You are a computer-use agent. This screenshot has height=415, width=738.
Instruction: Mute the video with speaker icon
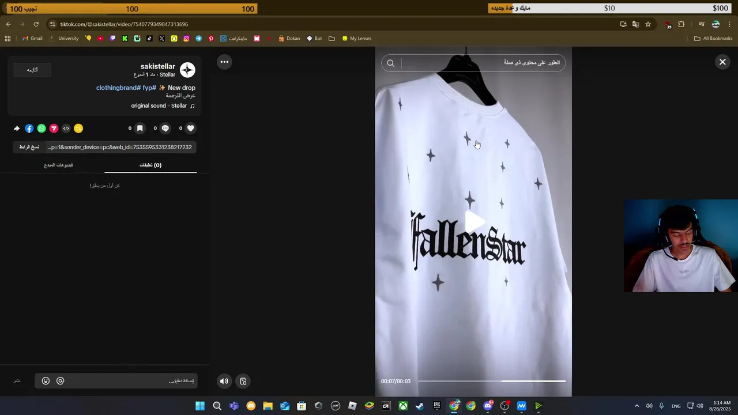click(224, 381)
